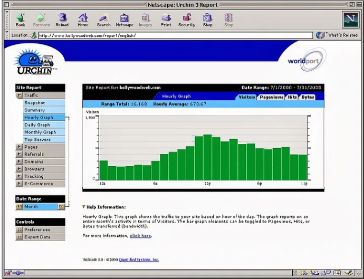Collapse the Traffic section arrow
364x279 pixels.
[x=20, y=95]
